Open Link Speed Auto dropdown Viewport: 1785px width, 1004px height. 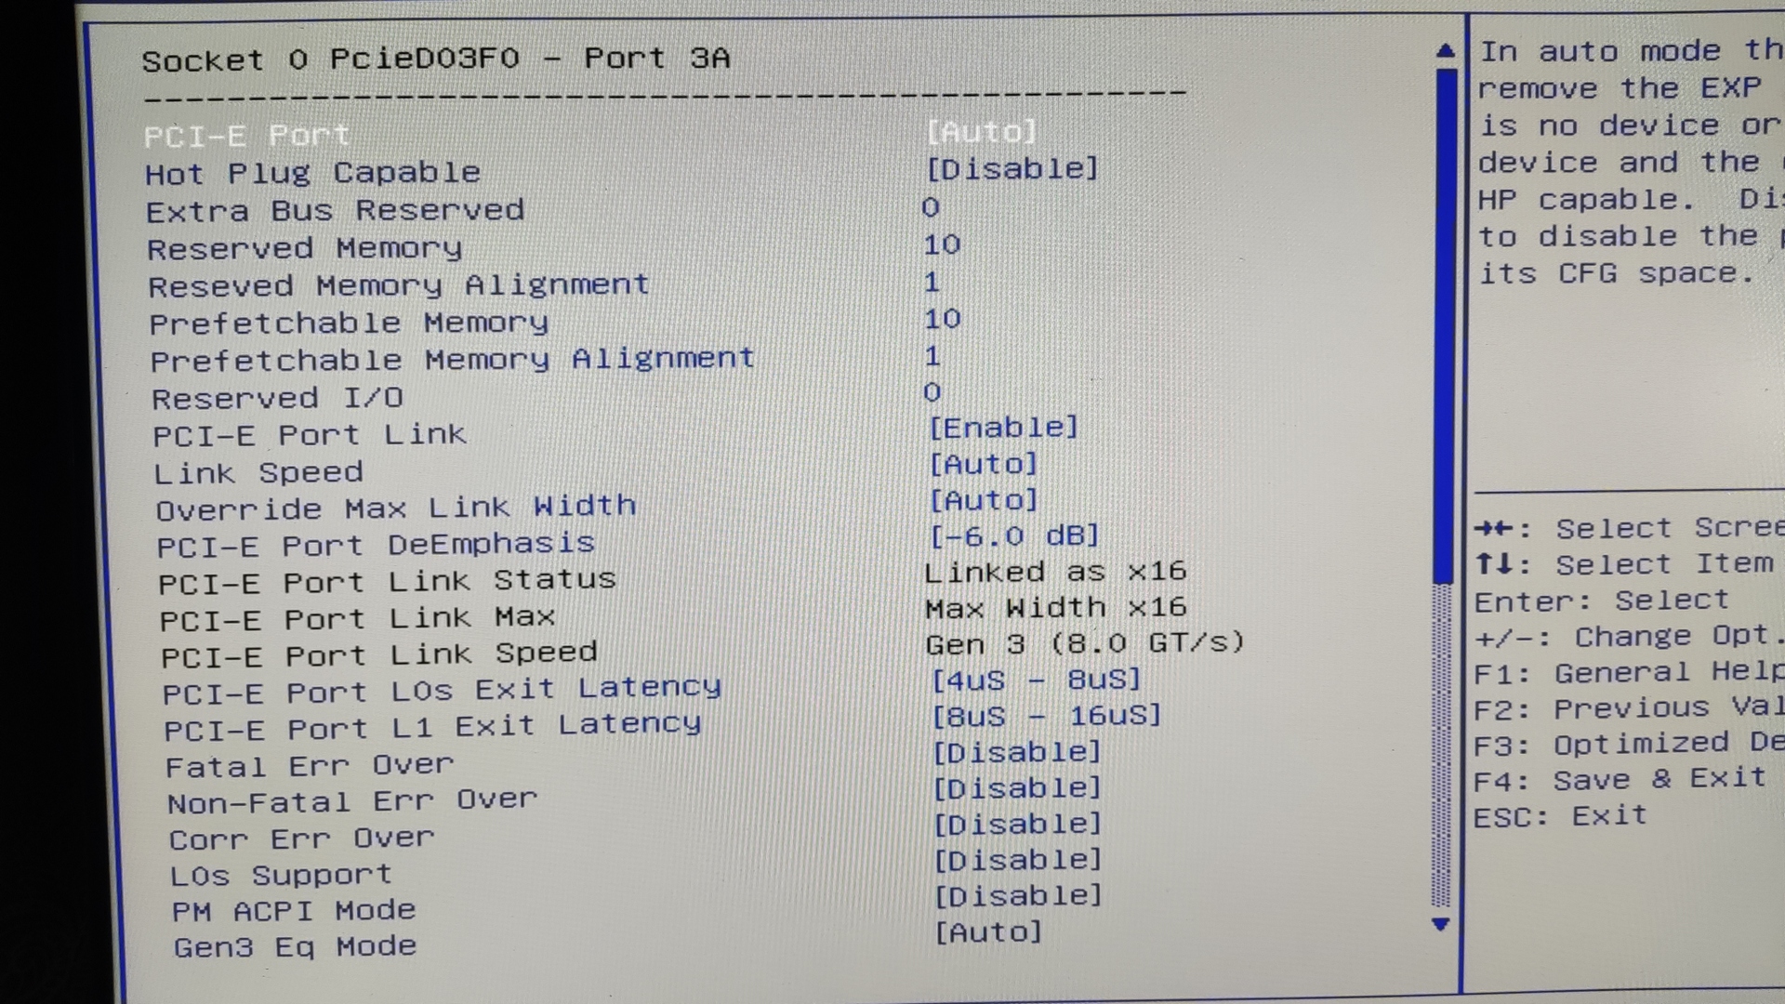point(983,464)
